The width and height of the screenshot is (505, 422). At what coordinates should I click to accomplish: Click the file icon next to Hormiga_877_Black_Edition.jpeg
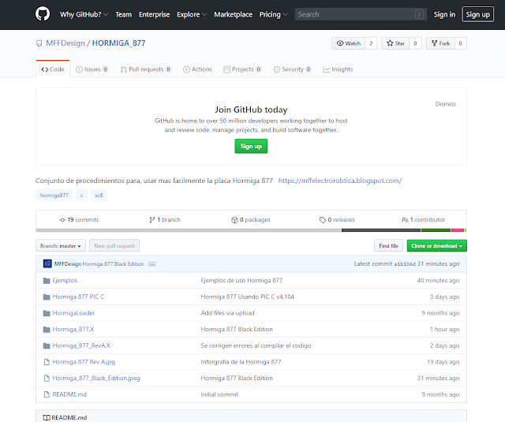pos(47,379)
